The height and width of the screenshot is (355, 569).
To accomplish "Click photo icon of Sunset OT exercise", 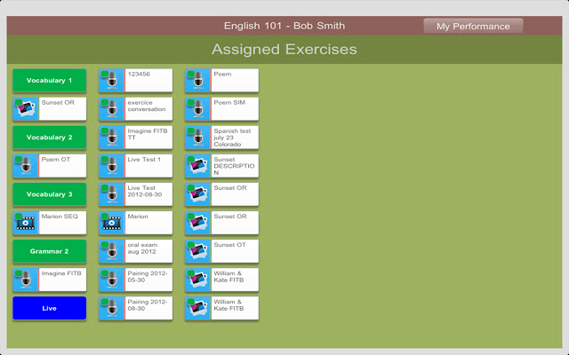I will [197, 251].
